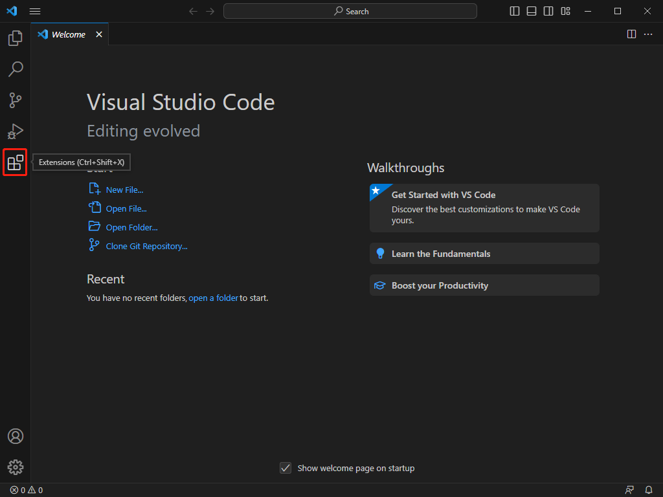The width and height of the screenshot is (663, 497).
Task: Open the hamburger application menu
Action: (35, 12)
